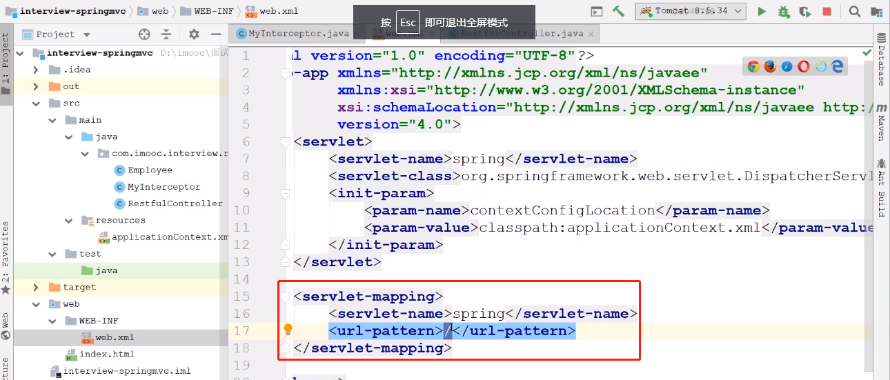The width and height of the screenshot is (890, 380).
Task: Open Search Everywhere magnifier icon
Action: pos(854,11)
